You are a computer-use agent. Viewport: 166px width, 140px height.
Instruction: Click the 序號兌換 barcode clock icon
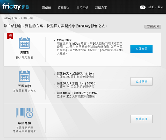tap(24, 113)
